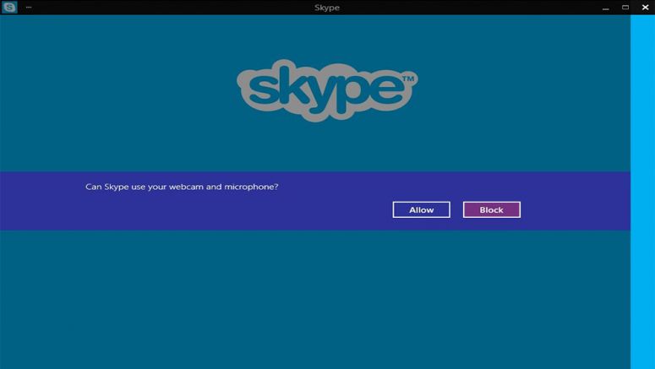Maximize the Skype window

click(625, 8)
